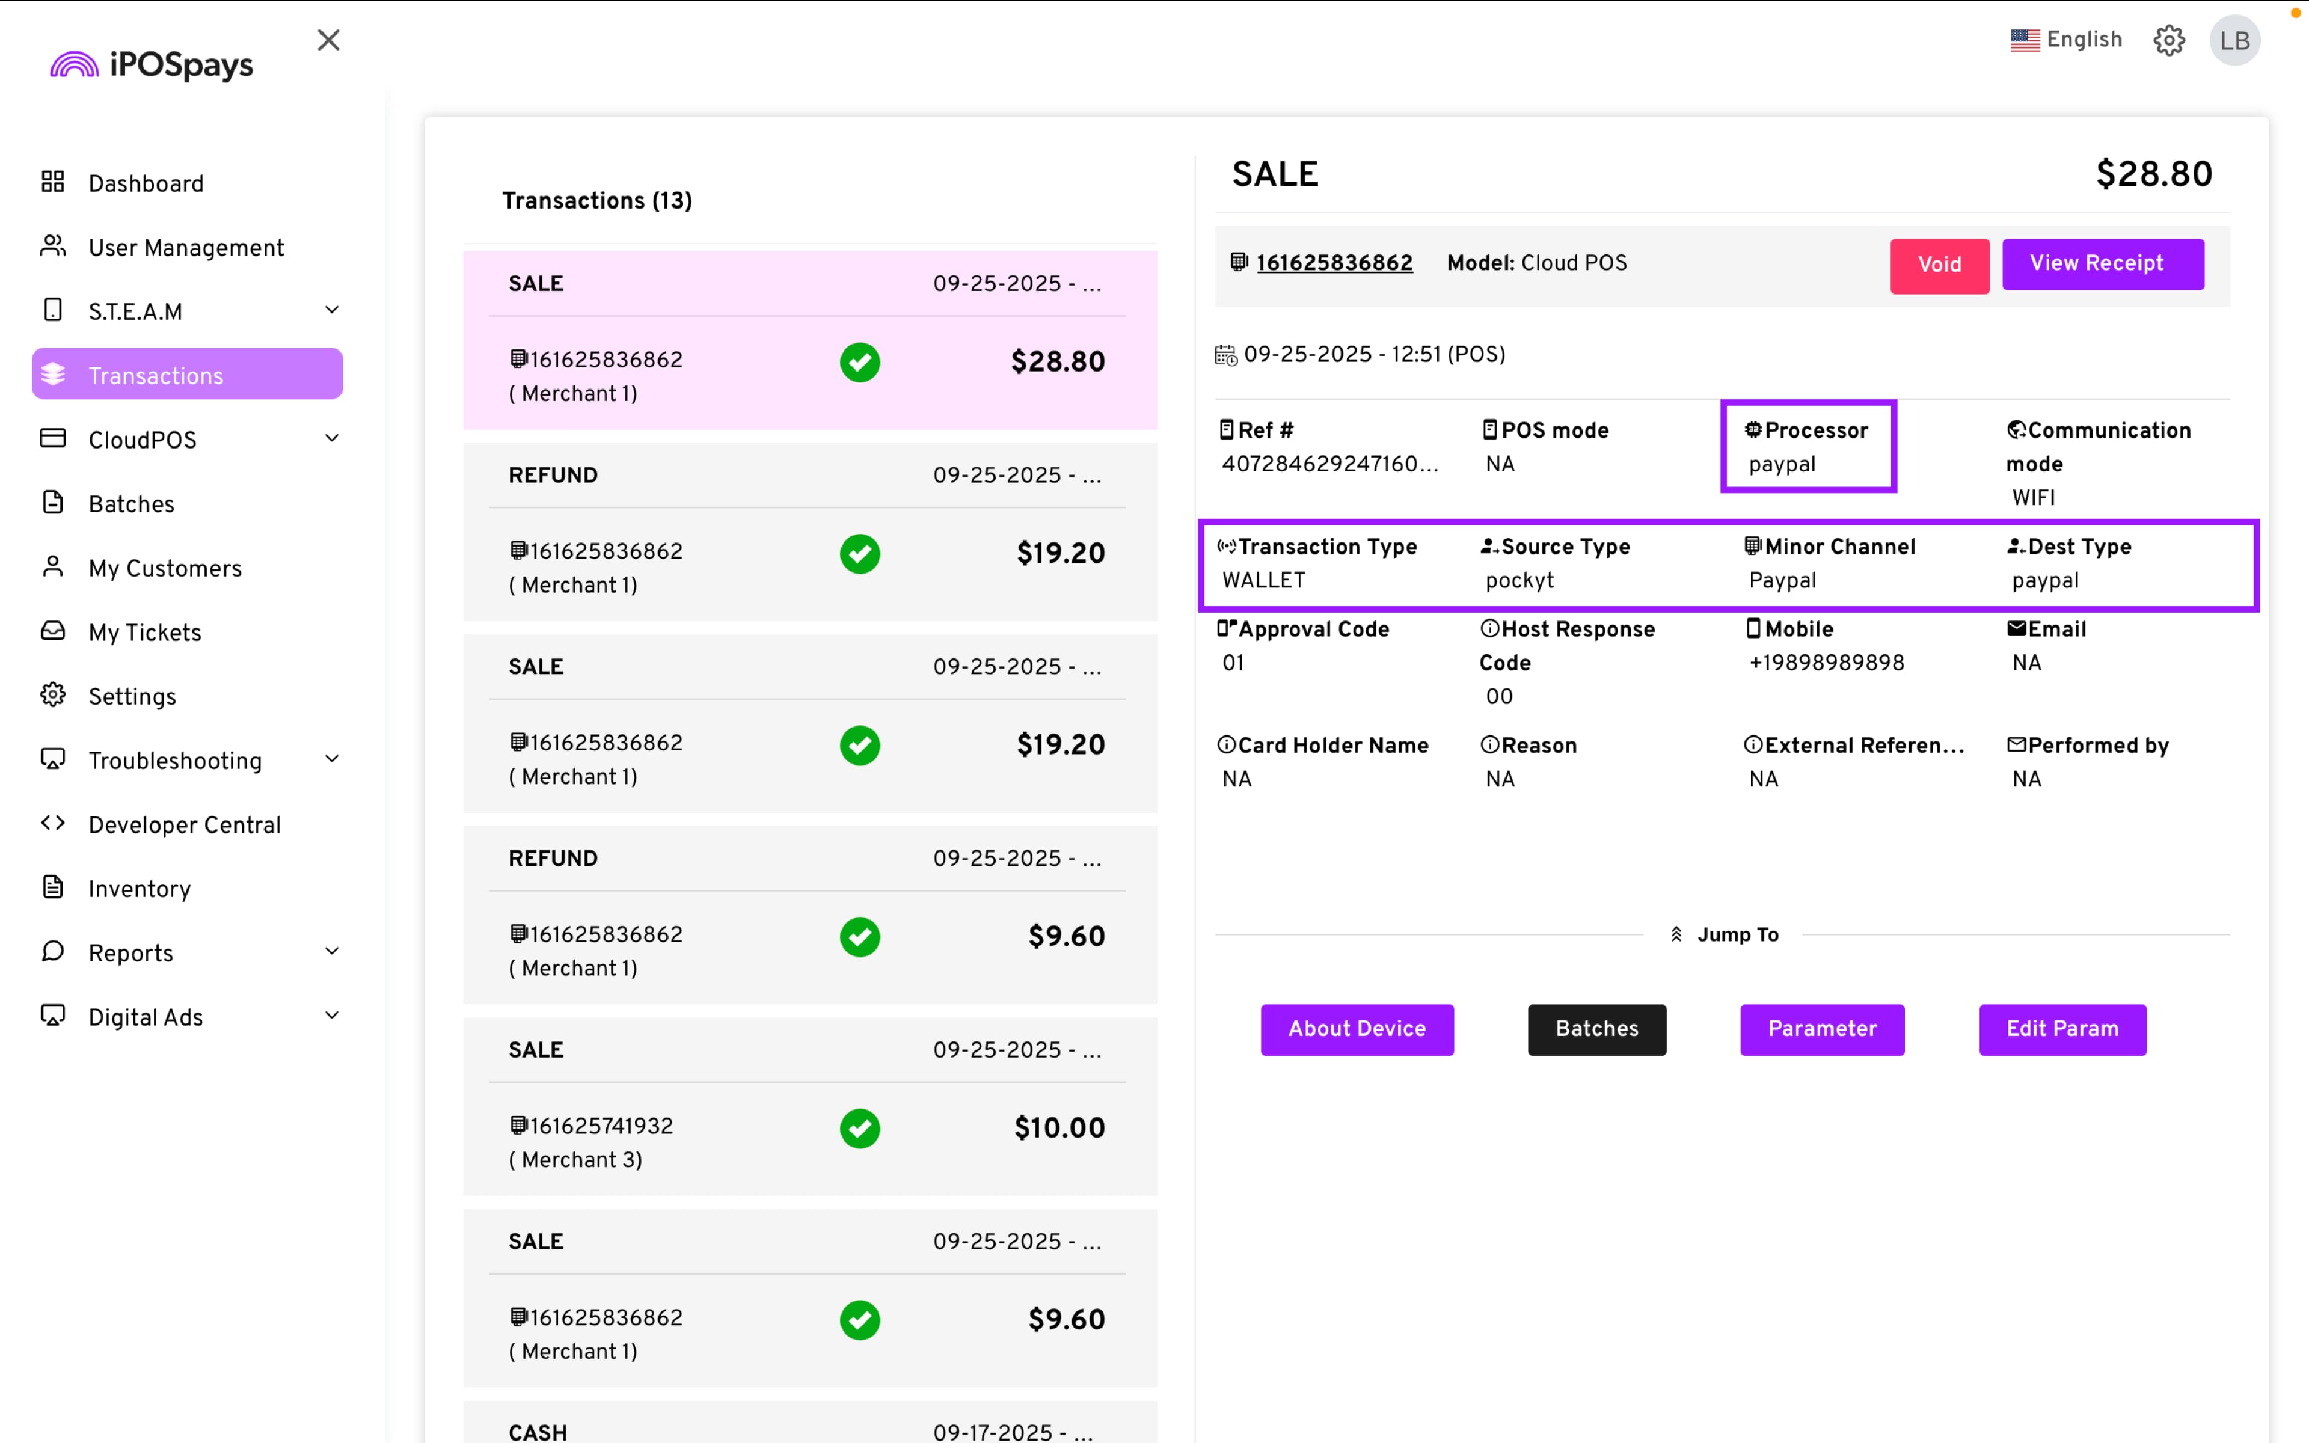Click the My Tickets inbox icon

[52, 631]
